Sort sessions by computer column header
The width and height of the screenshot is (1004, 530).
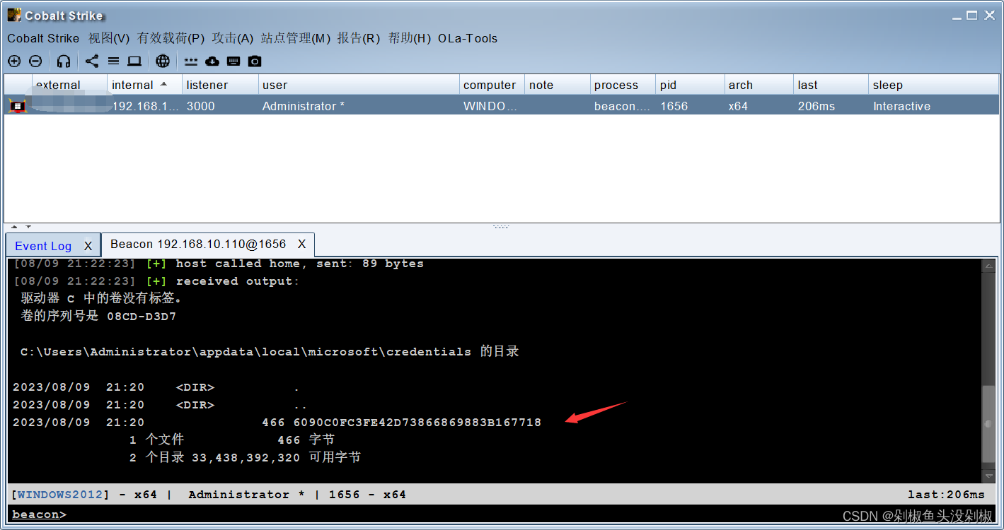point(492,85)
